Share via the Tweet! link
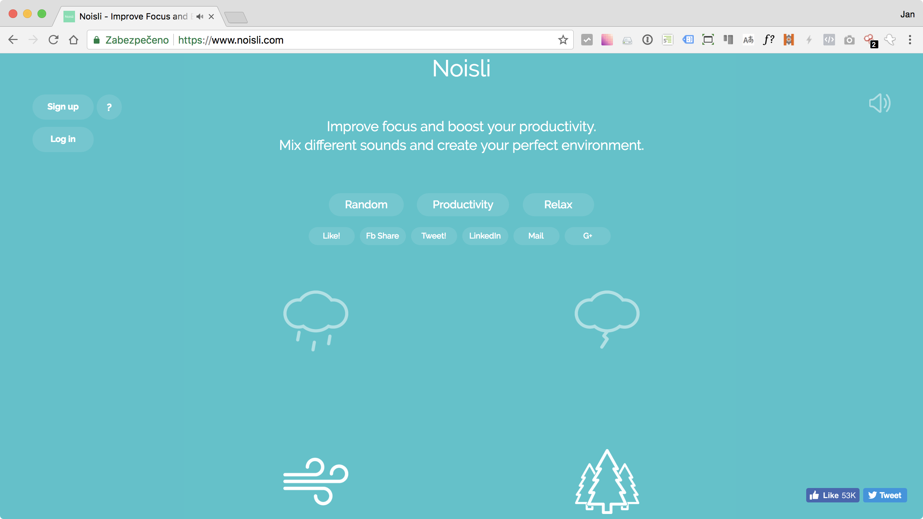923x519 pixels. click(x=433, y=236)
